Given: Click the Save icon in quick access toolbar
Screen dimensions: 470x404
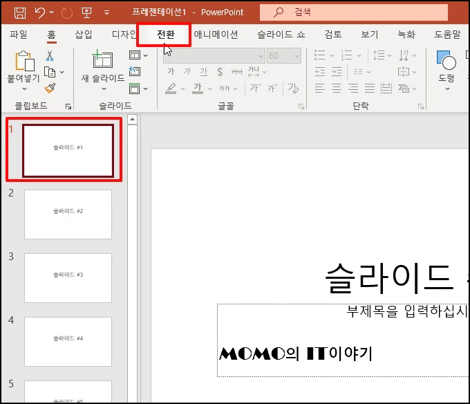Looking at the screenshot, I should [20, 12].
